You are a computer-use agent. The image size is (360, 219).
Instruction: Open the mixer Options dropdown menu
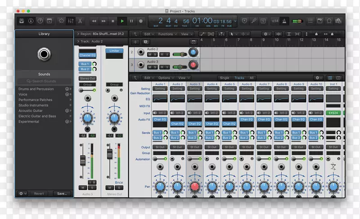pos(166,78)
